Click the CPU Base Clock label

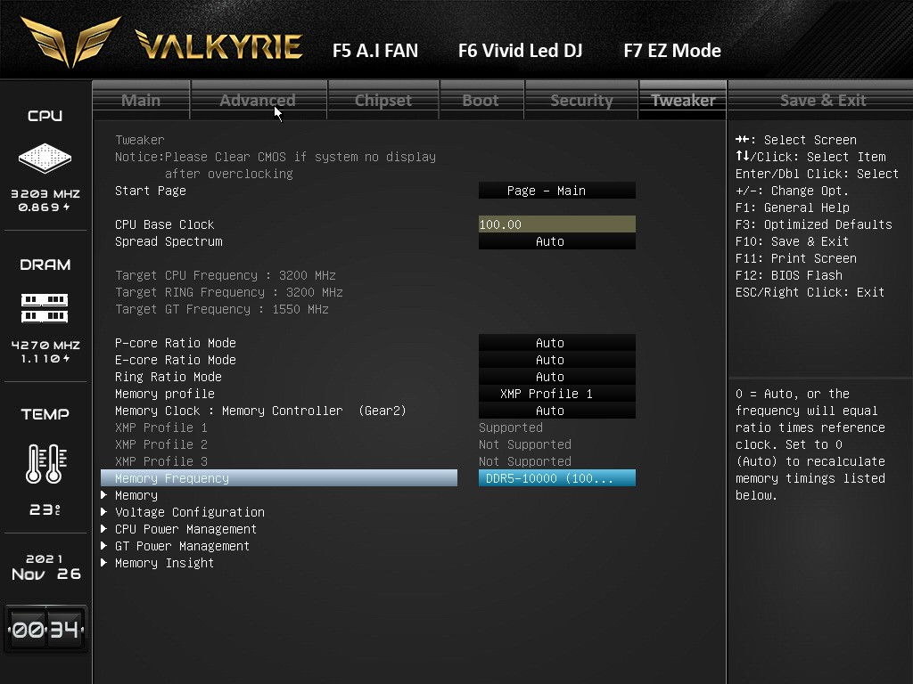coord(165,224)
